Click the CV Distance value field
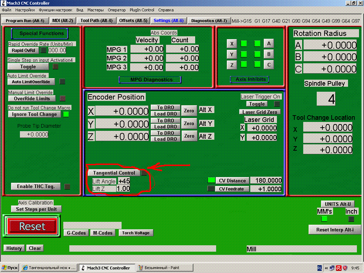Image resolution: width=364 pixels, height=273 pixels. pos(266,180)
